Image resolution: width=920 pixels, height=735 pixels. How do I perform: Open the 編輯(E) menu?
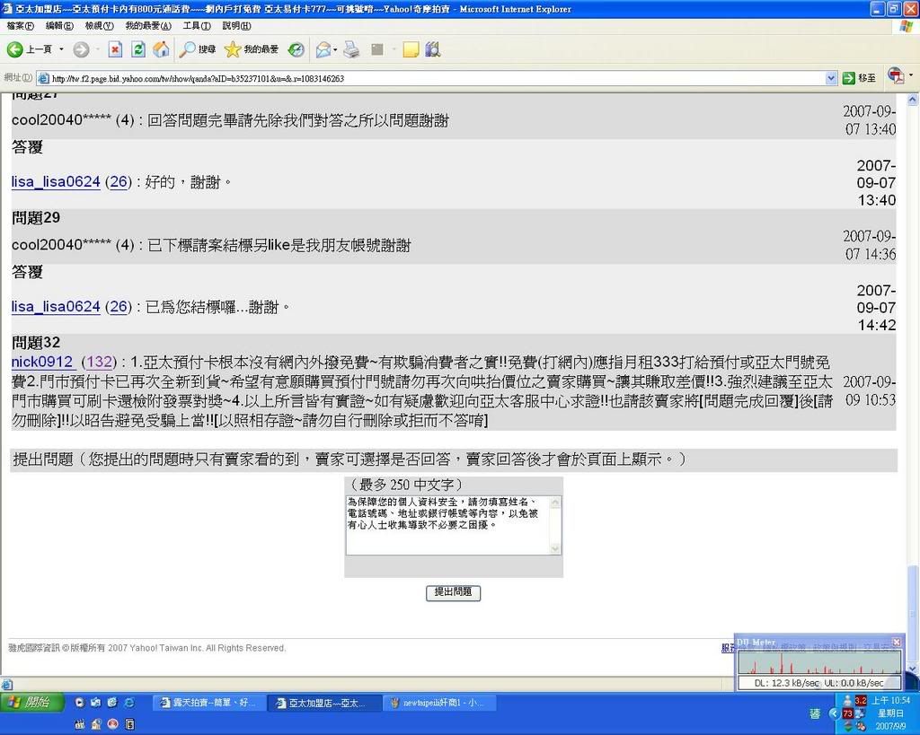59,26
